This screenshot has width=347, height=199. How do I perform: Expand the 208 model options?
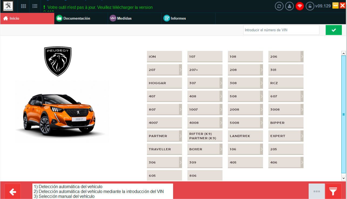[262, 70]
